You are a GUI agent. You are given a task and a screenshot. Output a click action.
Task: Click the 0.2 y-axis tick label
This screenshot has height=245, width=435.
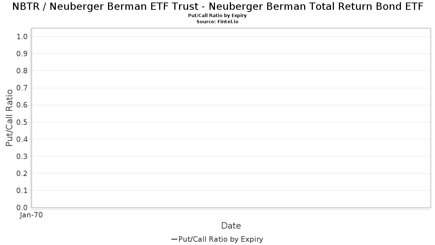tap(22, 173)
